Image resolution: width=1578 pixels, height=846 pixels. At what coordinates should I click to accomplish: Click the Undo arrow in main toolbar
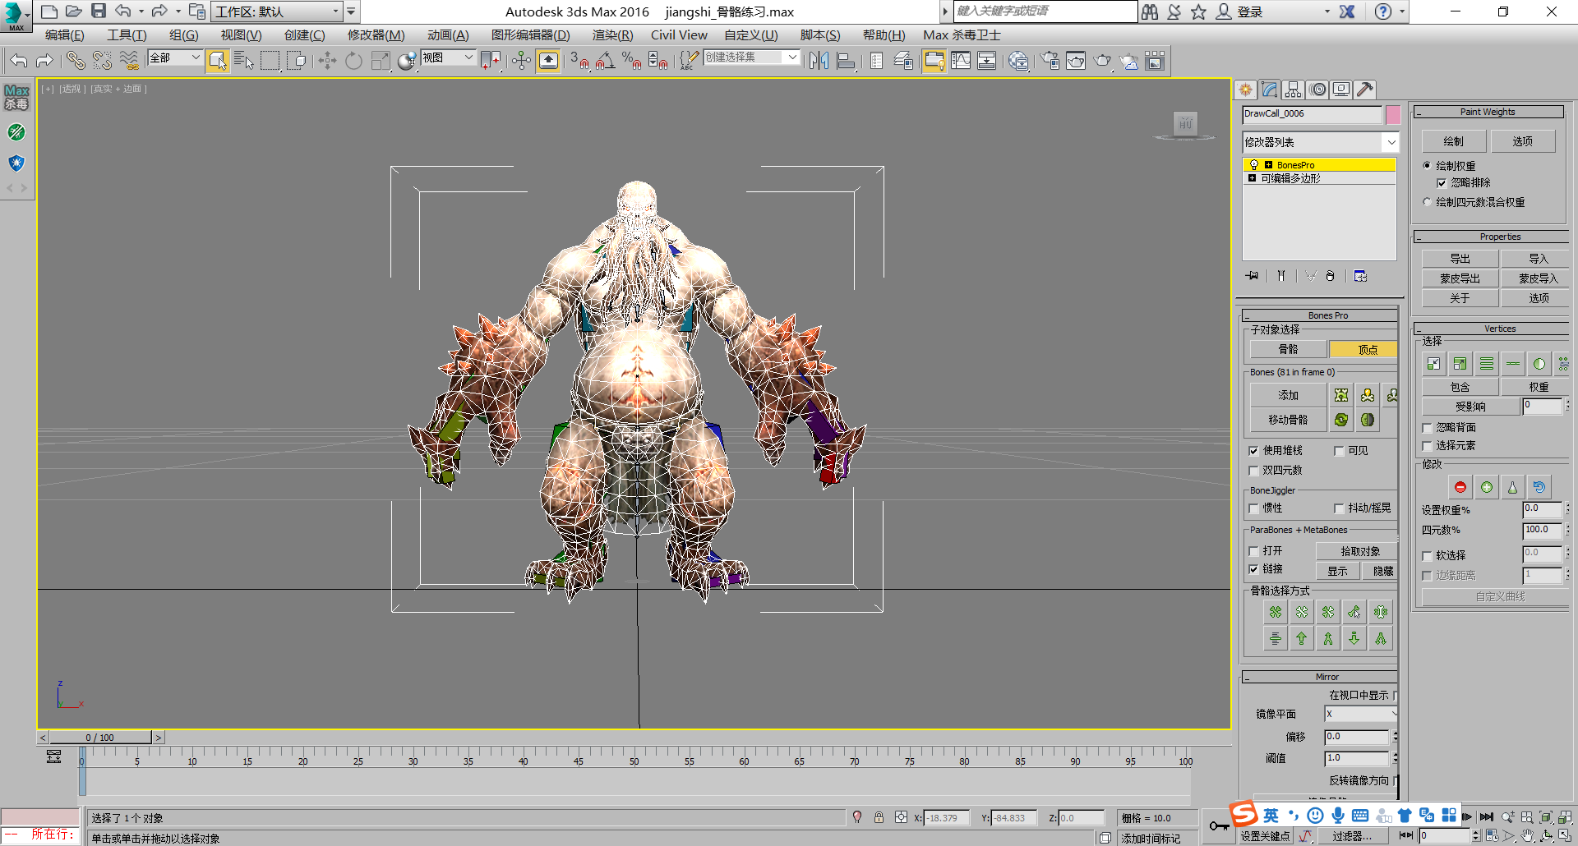click(x=20, y=60)
